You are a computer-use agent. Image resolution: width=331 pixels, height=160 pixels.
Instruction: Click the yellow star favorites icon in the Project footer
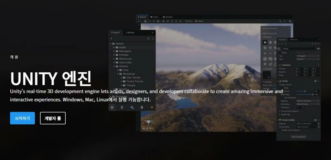coord(152,107)
